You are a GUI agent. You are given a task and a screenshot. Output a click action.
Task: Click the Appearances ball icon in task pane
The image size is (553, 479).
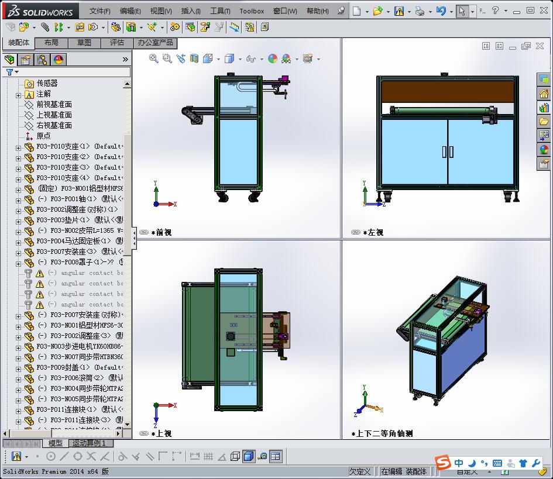[x=544, y=150]
